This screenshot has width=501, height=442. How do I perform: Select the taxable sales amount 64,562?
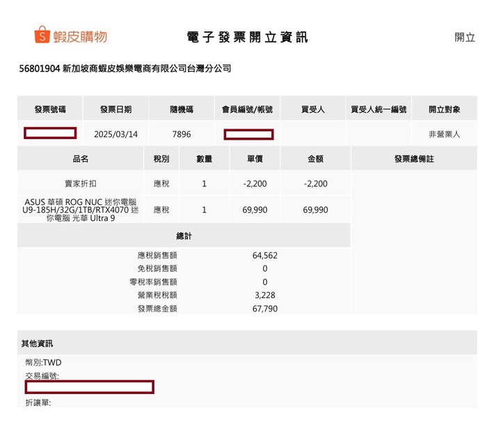click(x=265, y=255)
